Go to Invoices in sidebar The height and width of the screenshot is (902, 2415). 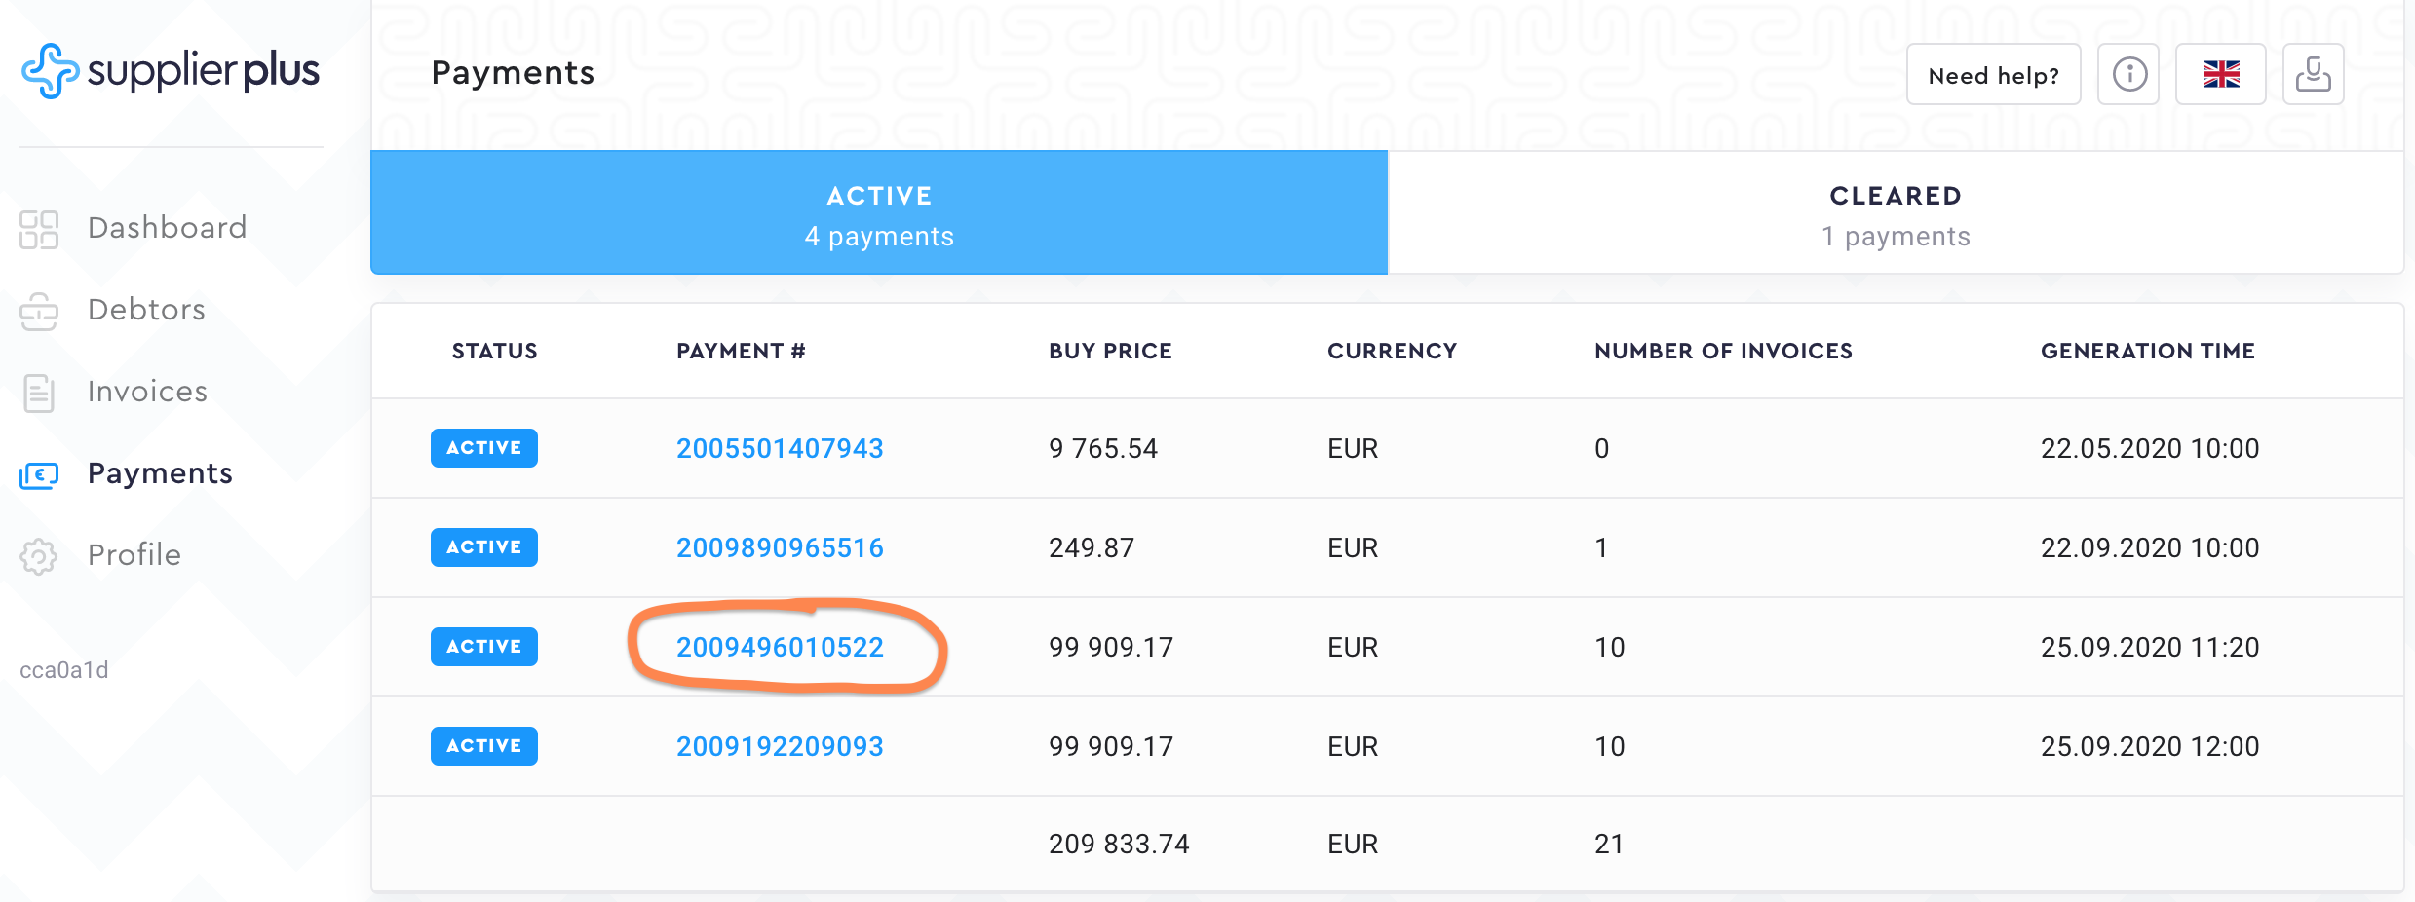pos(147,392)
